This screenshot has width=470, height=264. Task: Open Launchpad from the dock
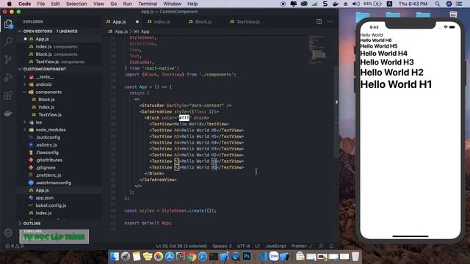(126, 257)
